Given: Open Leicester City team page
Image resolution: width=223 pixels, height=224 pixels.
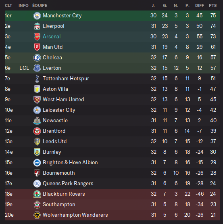Looking at the screenshot, I should pos(59,110).
